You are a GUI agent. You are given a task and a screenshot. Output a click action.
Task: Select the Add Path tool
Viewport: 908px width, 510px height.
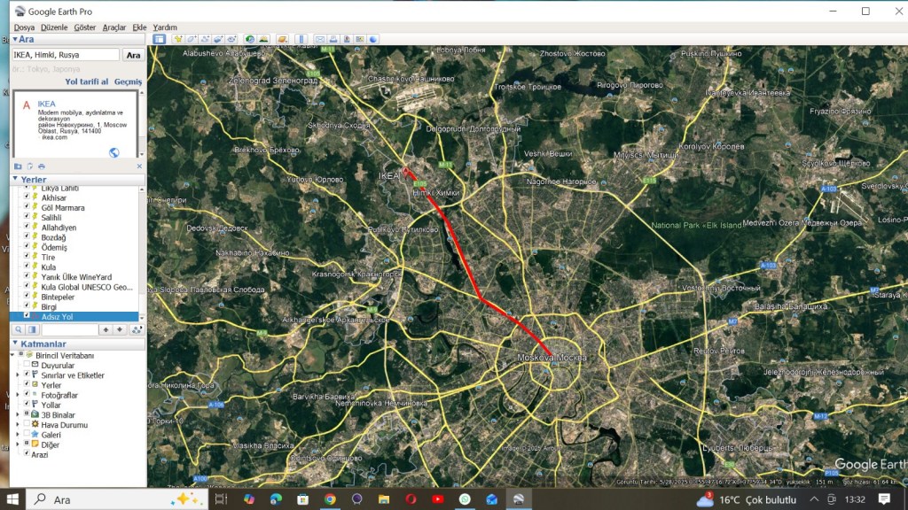coord(205,39)
